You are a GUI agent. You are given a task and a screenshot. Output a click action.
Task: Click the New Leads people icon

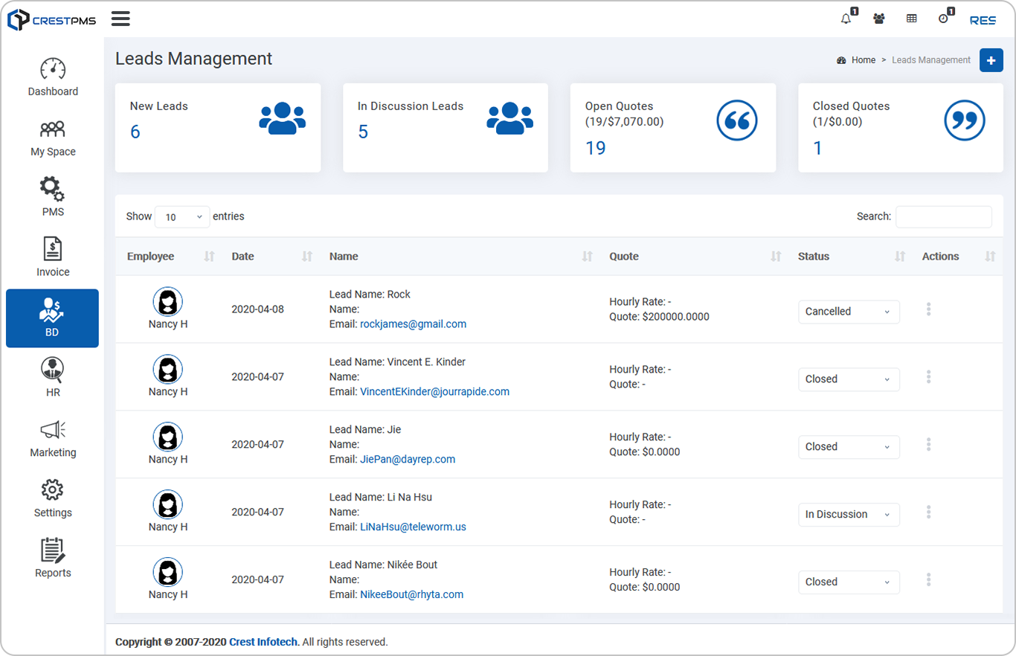(283, 118)
